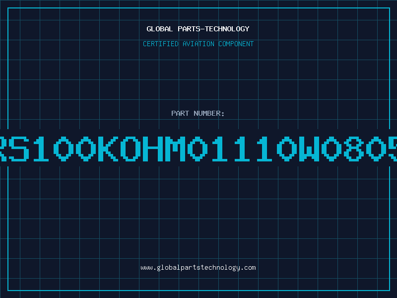Select the word GLOBAL in the title

160,29
